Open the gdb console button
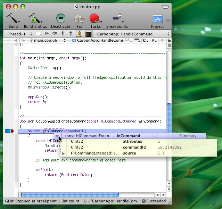Screen dimensions: 222x209 click(88, 34)
